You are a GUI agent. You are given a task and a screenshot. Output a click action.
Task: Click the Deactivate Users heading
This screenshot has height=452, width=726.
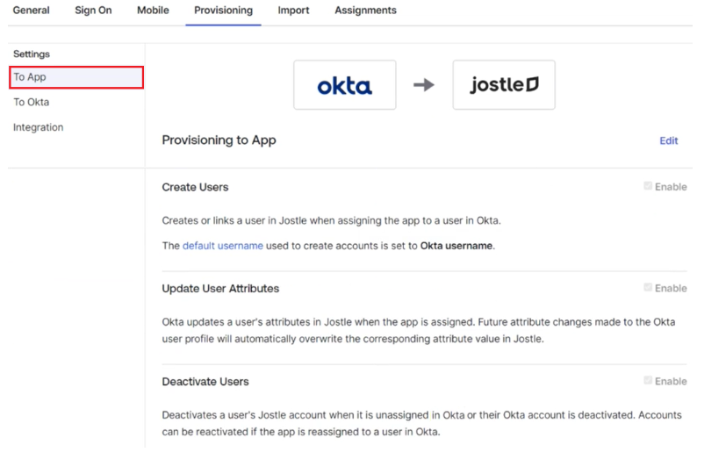(205, 382)
